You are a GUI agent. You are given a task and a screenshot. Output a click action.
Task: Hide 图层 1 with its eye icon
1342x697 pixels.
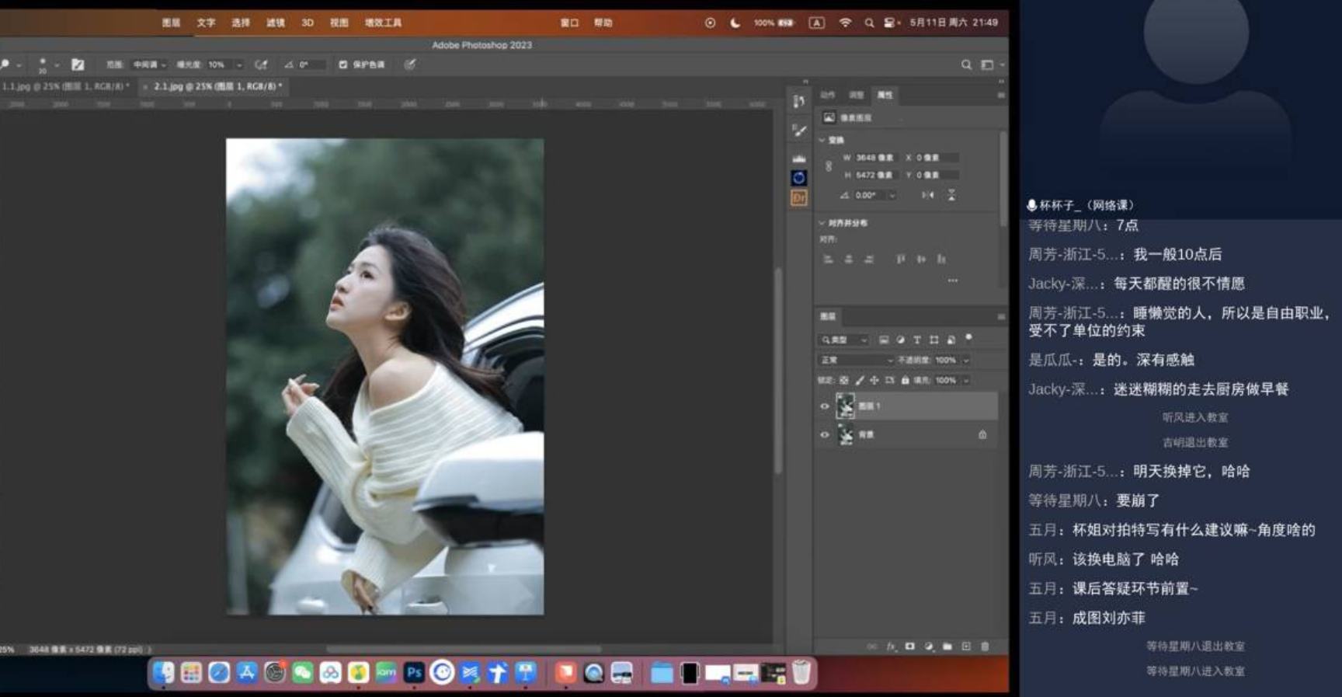825,406
